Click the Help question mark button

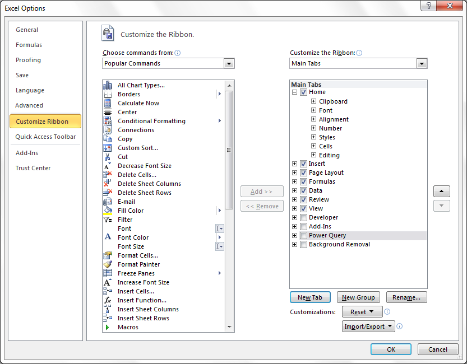pyautogui.click(x=428, y=6)
